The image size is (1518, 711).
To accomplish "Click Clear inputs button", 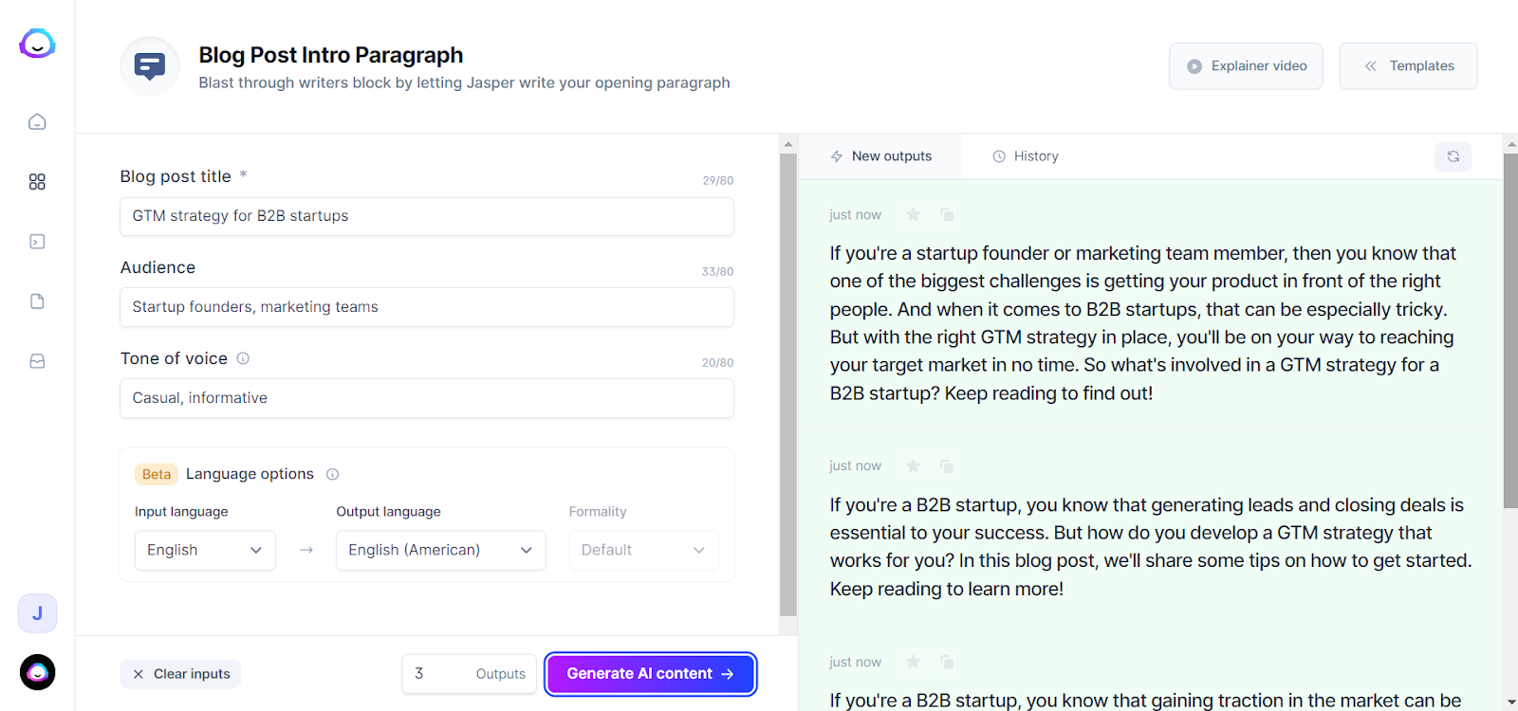I will (x=180, y=674).
